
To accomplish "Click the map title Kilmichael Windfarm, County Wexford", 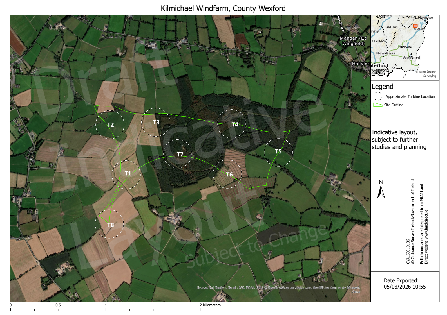I will point(223,8).
